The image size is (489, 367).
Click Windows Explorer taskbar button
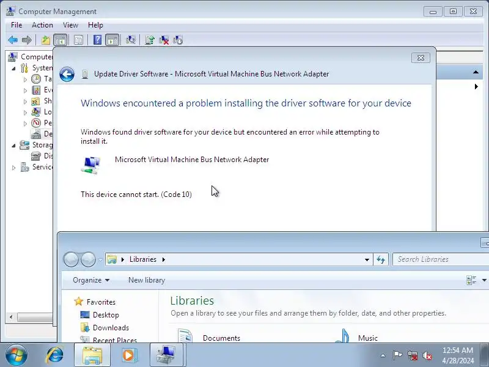tap(92, 355)
